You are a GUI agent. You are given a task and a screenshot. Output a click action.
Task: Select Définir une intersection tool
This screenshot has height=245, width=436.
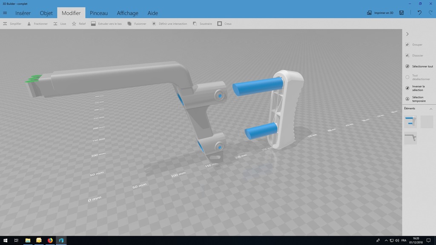pyautogui.click(x=169, y=24)
